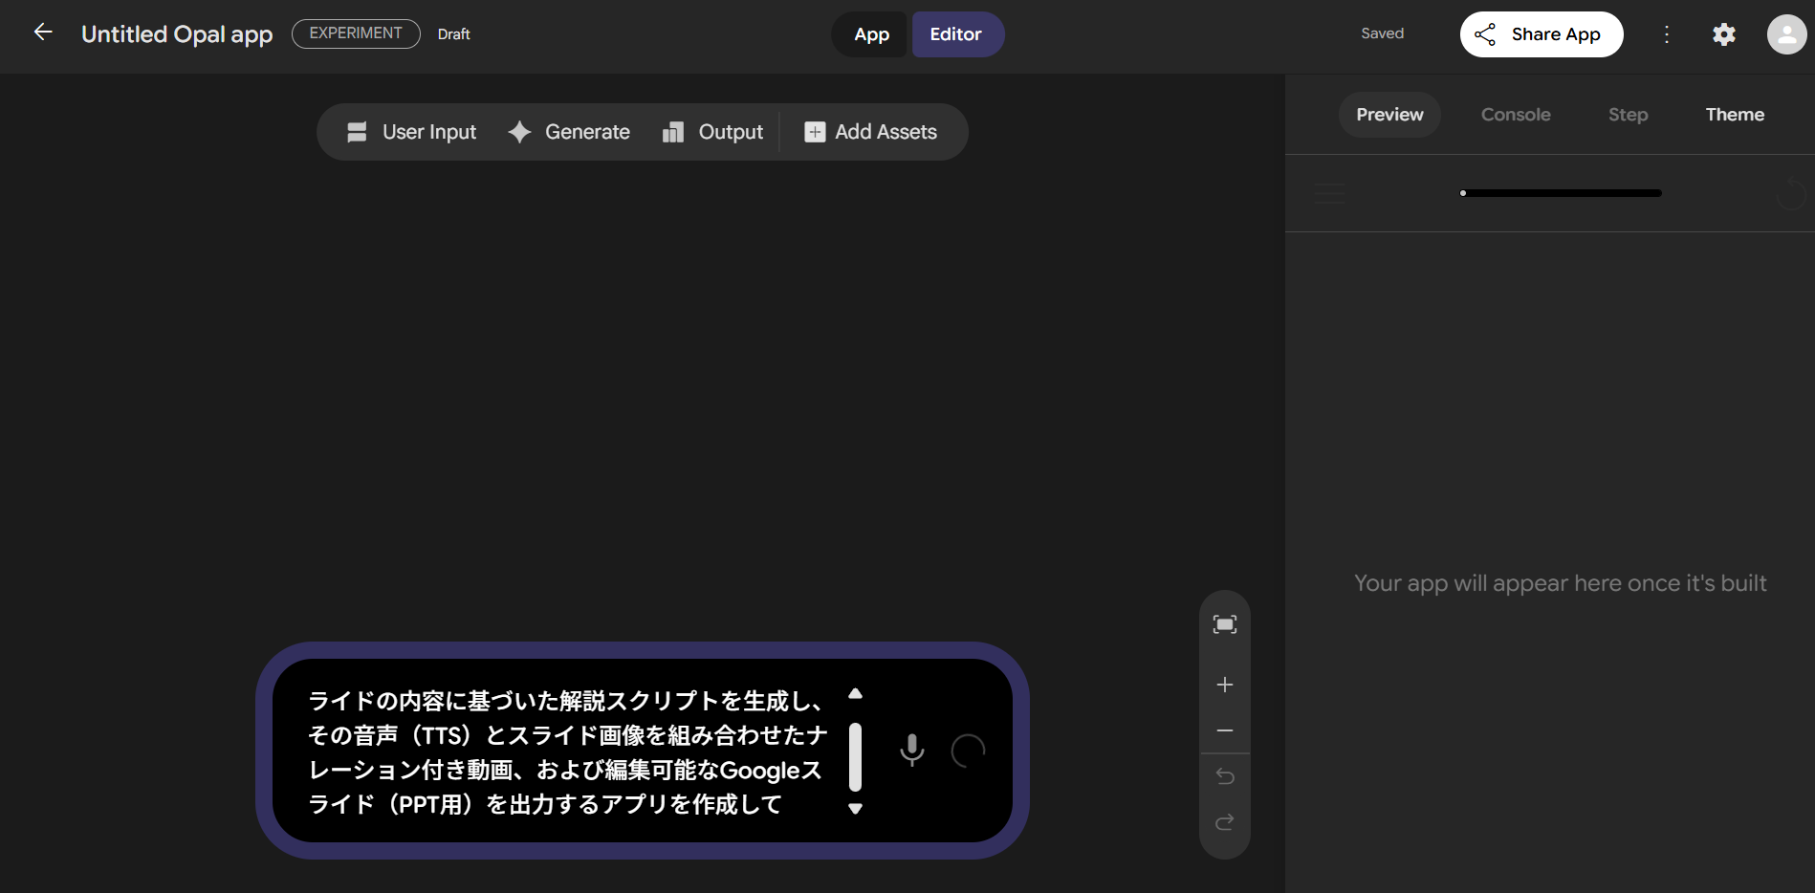Click the undo arrow icon
This screenshot has width=1815, height=893.
[1224, 776]
